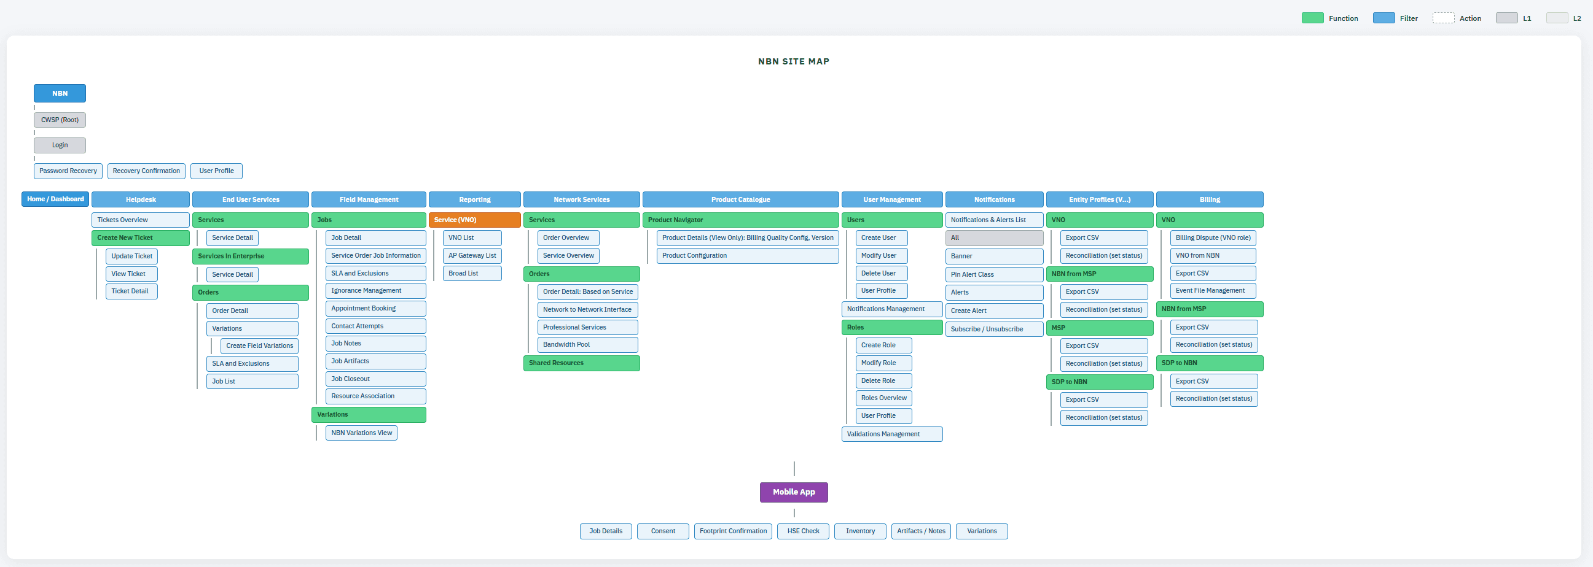
Task: Click the dashed Action legend swatch
Action: pyautogui.click(x=1443, y=18)
